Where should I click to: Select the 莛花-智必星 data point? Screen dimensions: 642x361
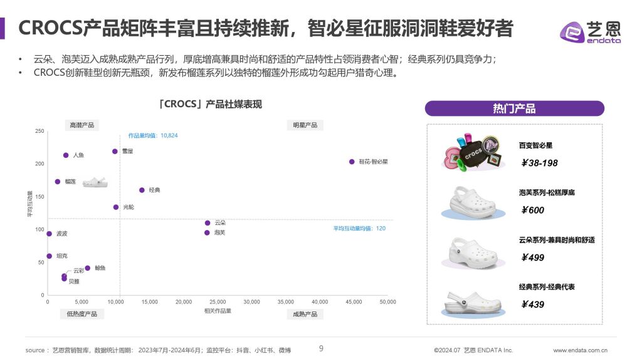tap(350, 162)
